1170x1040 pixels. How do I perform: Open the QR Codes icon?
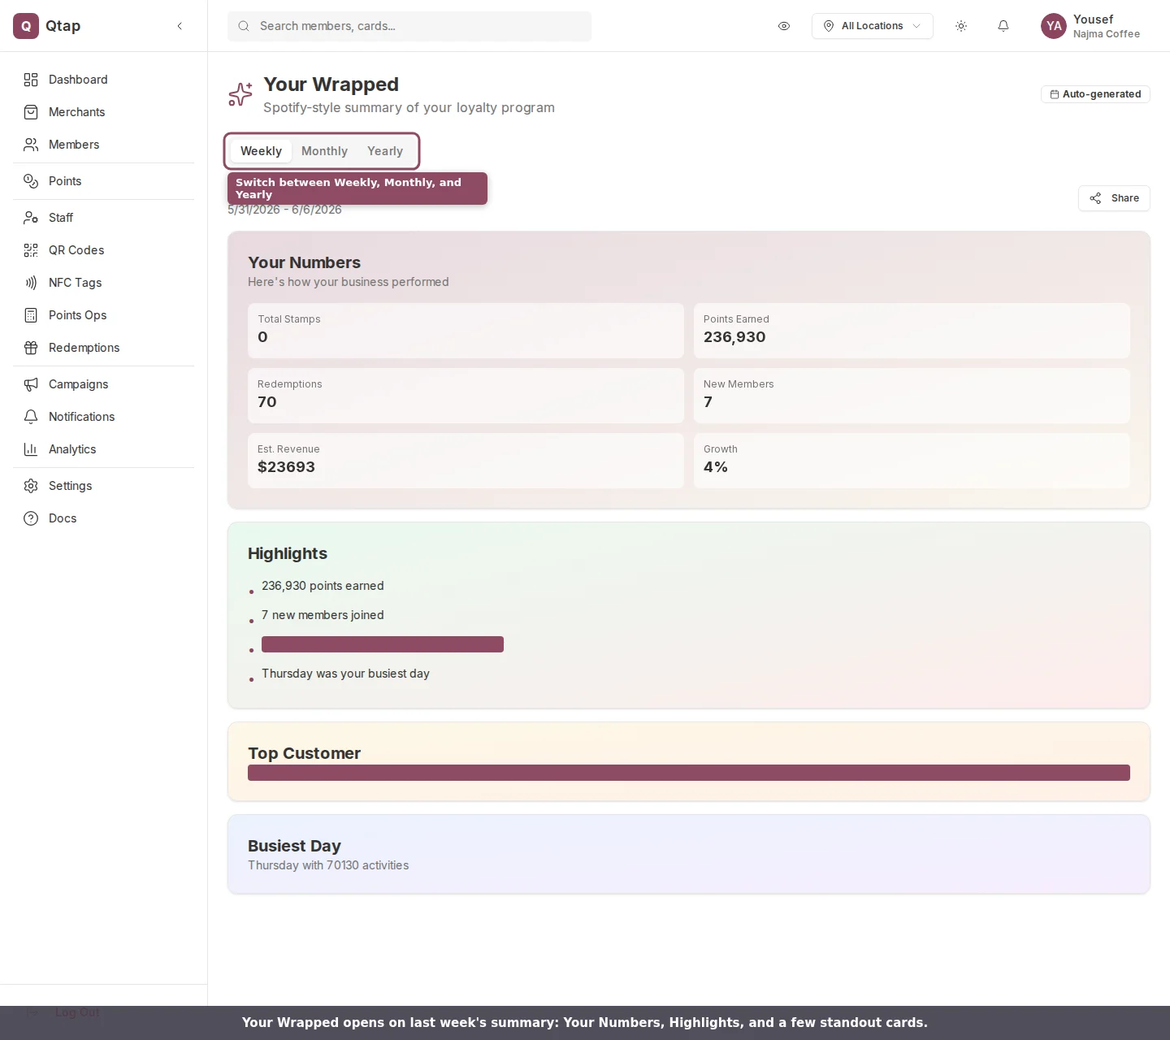tap(31, 250)
